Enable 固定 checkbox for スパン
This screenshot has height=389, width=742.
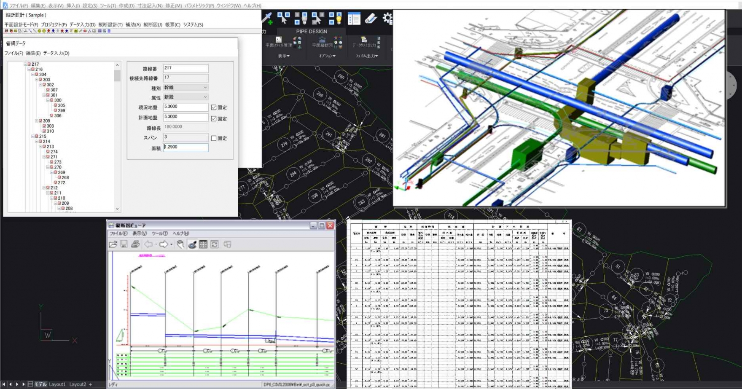coord(214,138)
